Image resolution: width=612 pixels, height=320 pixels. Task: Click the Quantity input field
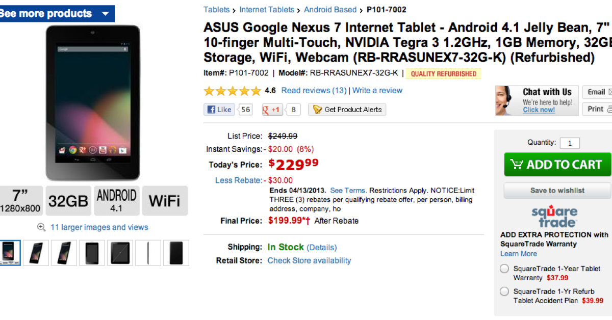[570, 143]
